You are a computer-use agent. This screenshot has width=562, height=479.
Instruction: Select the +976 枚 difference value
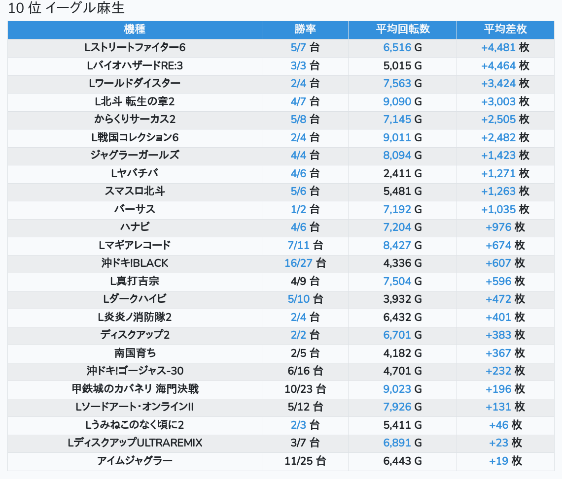coord(505,227)
